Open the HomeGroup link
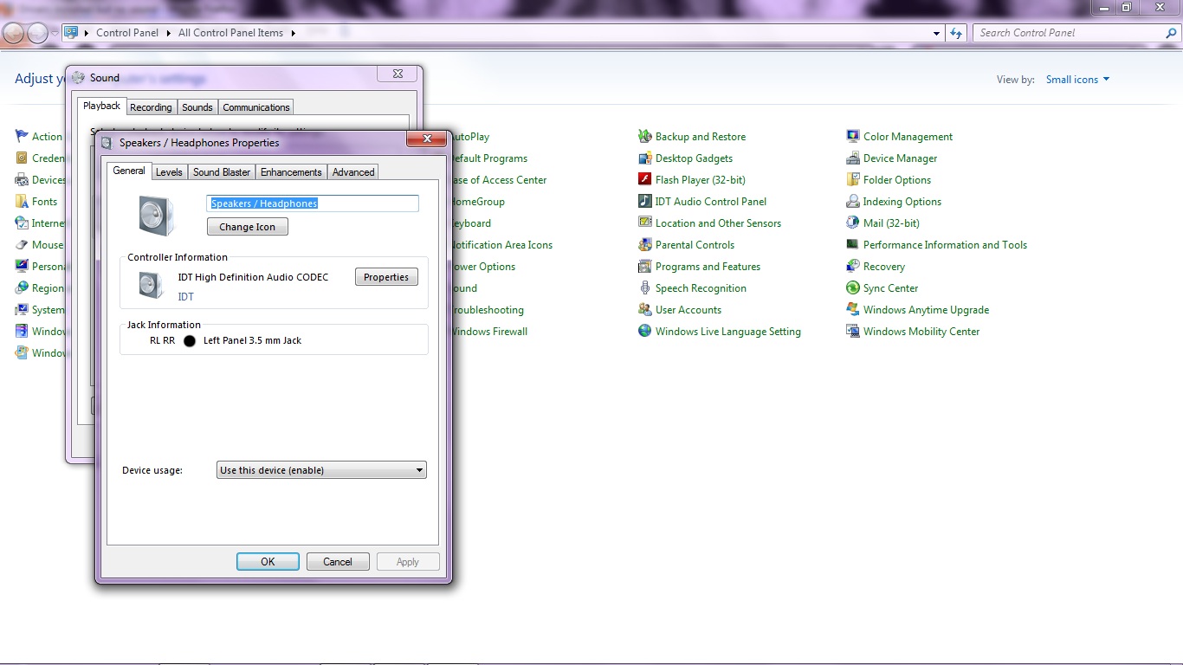This screenshot has width=1183, height=665. 477,202
